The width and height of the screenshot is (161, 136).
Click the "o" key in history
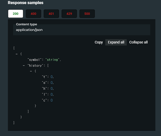pyautogui.click(x=44, y=83)
